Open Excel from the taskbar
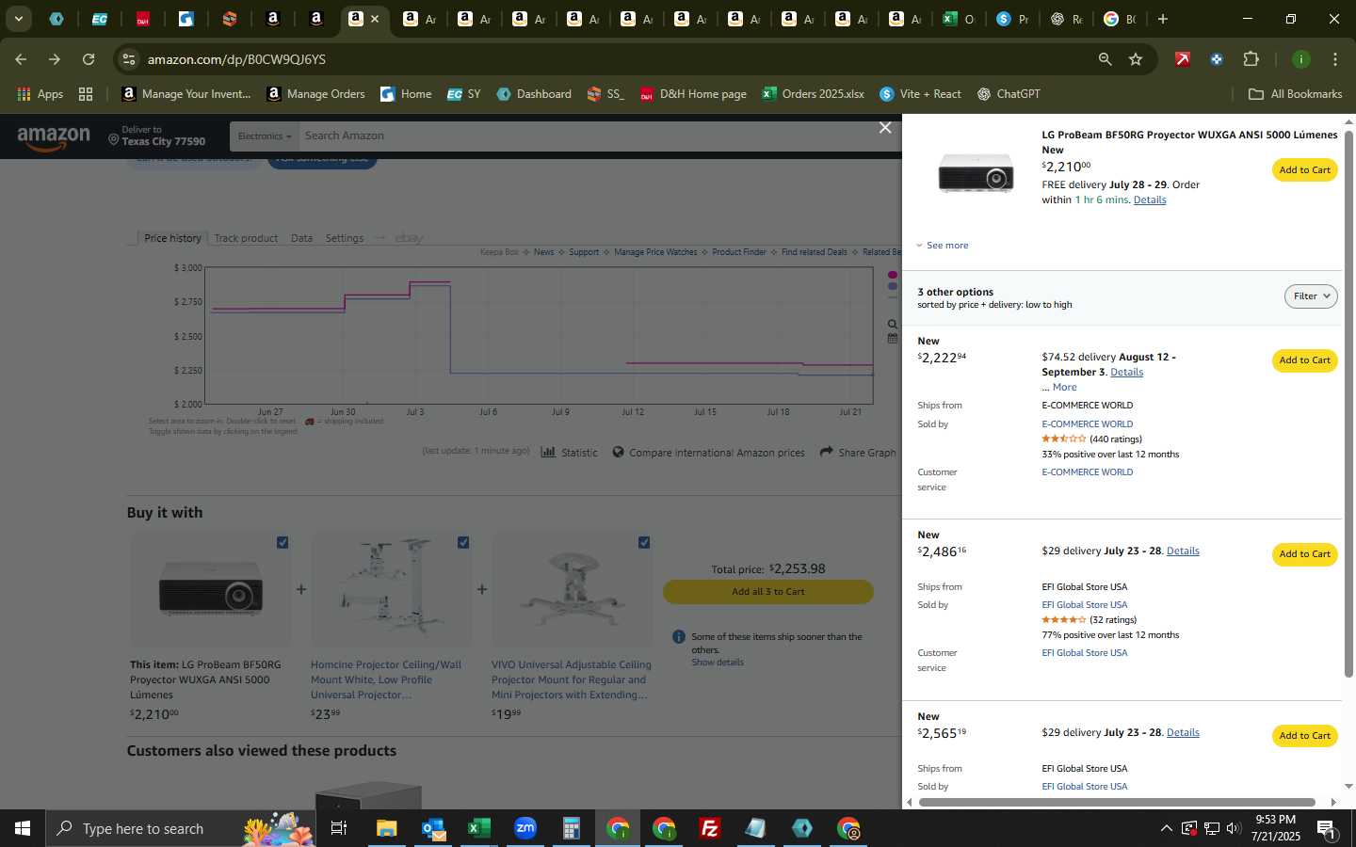This screenshot has width=1356, height=847. pyautogui.click(x=479, y=828)
